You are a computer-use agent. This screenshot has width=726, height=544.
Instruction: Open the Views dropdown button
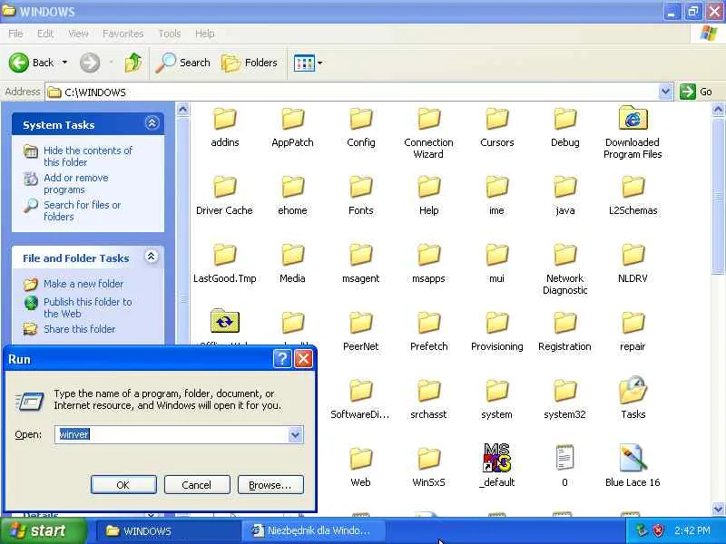point(309,63)
